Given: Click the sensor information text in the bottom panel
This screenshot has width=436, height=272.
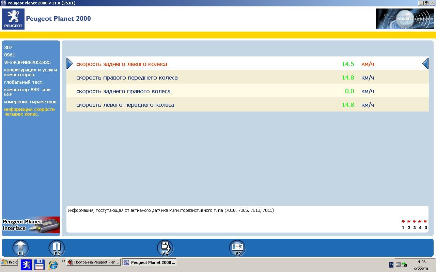Looking at the screenshot, I should 171,210.
